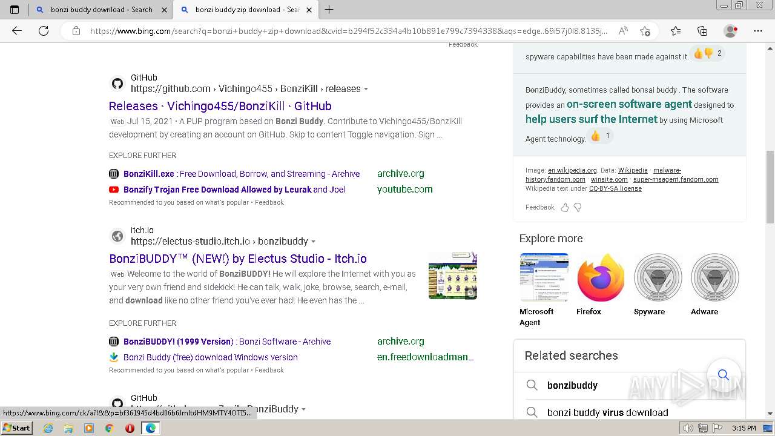Open the tab actions menu icon

(15, 10)
